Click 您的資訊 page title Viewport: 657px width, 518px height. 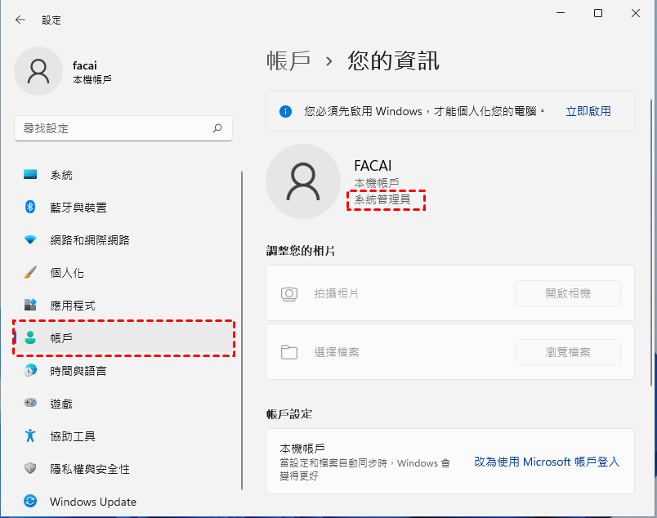pyautogui.click(x=393, y=60)
